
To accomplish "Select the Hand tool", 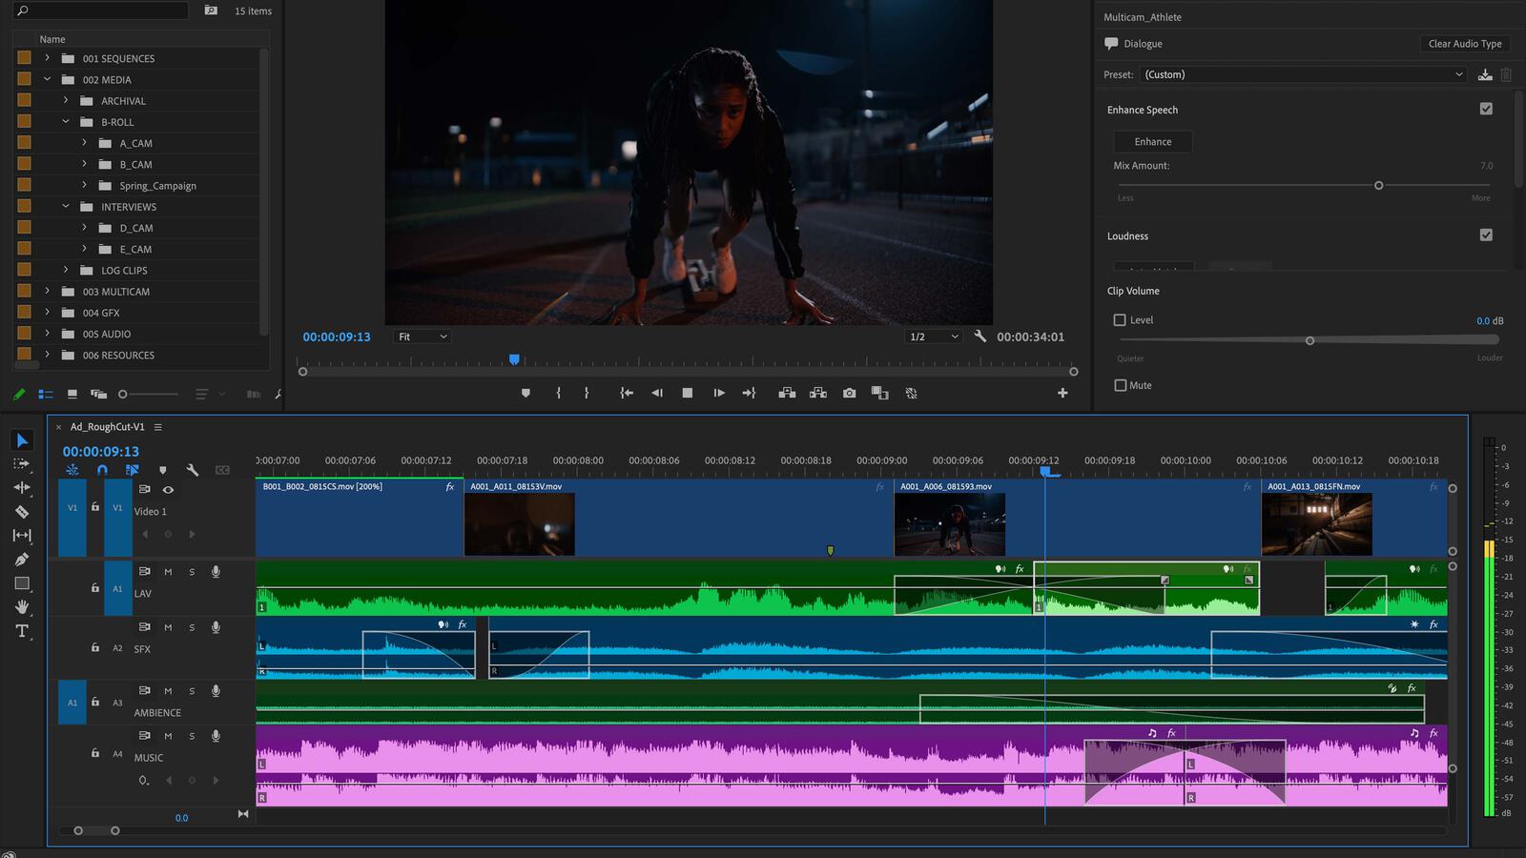I will (22, 607).
